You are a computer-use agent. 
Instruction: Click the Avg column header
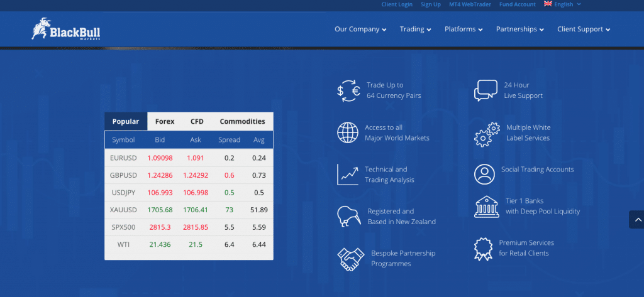click(258, 140)
